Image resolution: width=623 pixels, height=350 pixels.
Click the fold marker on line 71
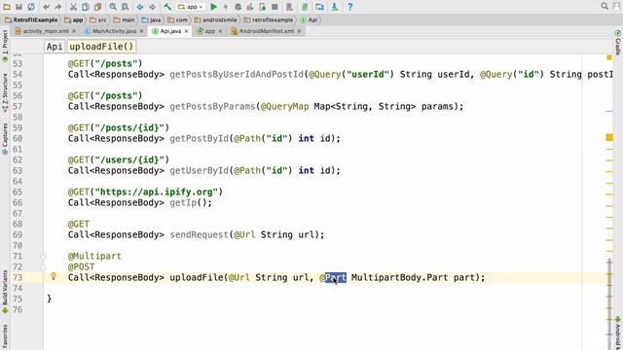pos(43,257)
